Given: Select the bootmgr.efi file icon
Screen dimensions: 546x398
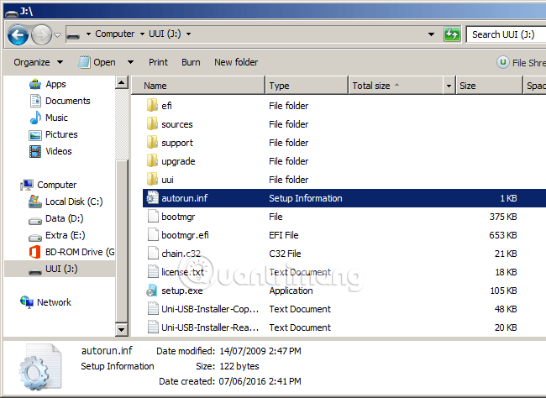Looking at the screenshot, I should (x=153, y=235).
